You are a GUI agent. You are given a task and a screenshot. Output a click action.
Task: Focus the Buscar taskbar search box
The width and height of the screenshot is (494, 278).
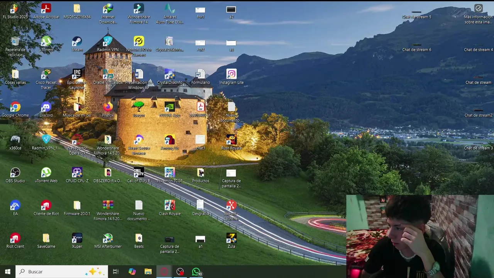pos(62,271)
